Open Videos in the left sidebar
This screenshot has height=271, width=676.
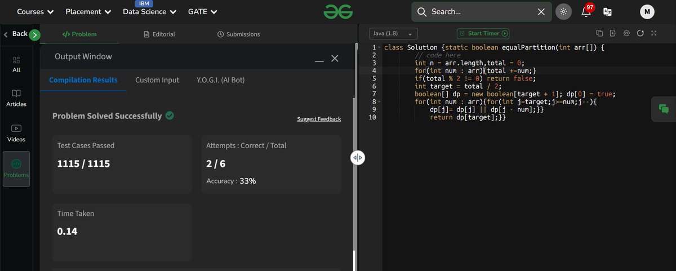[x=16, y=133]
